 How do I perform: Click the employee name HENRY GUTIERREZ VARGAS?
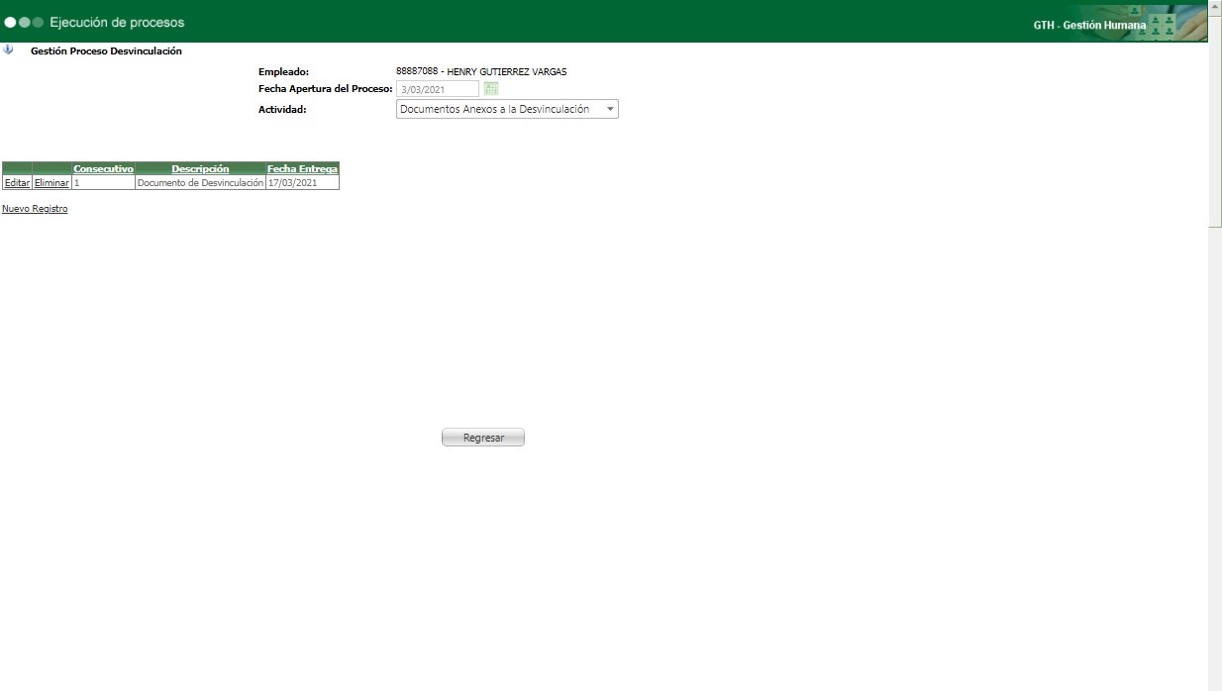pyautogui.click(x=507, y=71)
